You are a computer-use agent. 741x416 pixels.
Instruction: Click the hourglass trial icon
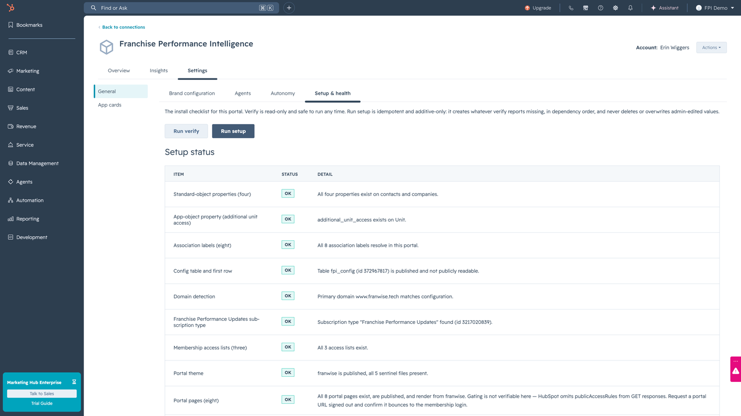(74, 382)
